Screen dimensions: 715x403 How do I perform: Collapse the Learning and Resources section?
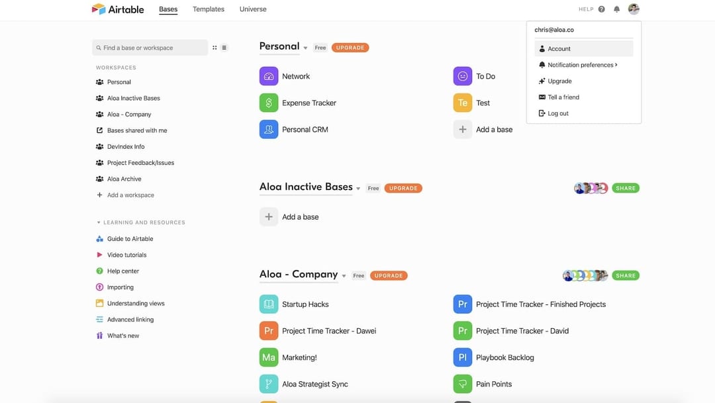[x=98, y=222]
